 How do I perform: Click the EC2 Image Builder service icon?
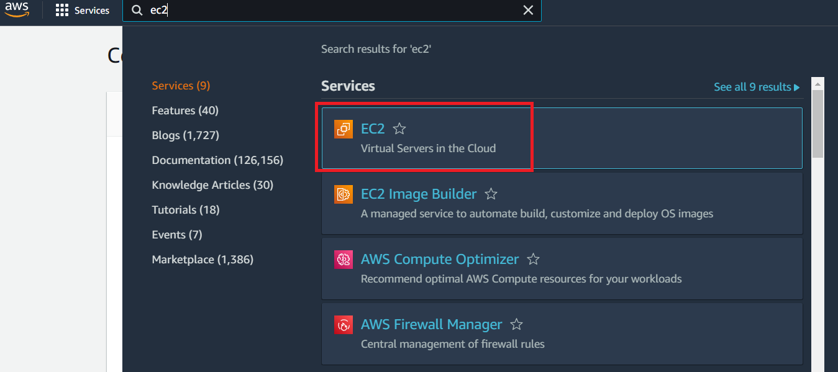(343, 194)
